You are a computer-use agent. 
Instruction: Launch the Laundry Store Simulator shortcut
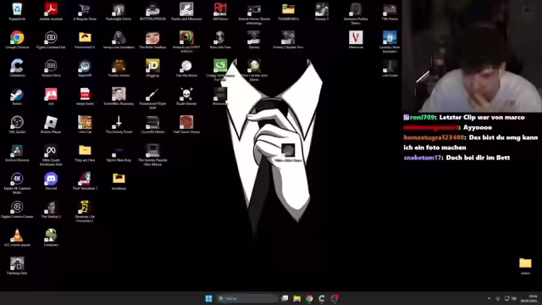click(390, 42)
